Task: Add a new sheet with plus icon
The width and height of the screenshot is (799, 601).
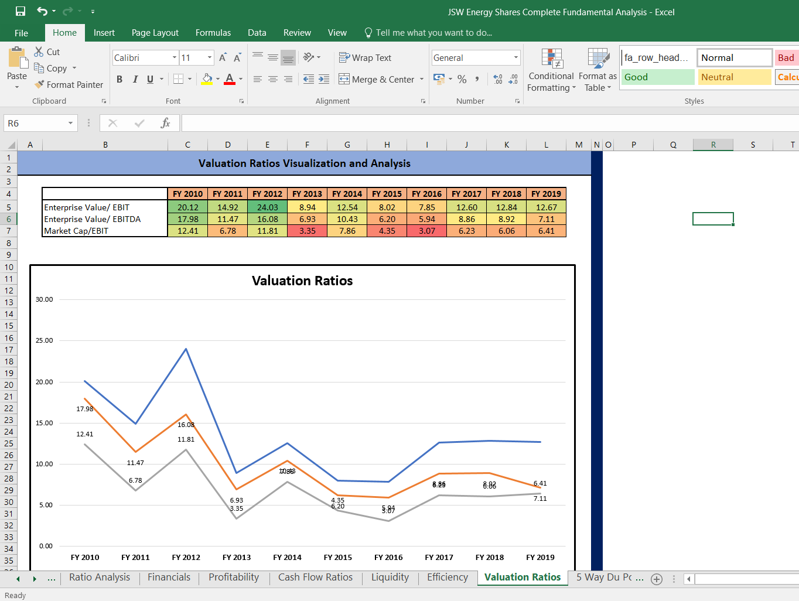Action: point(657,579)
